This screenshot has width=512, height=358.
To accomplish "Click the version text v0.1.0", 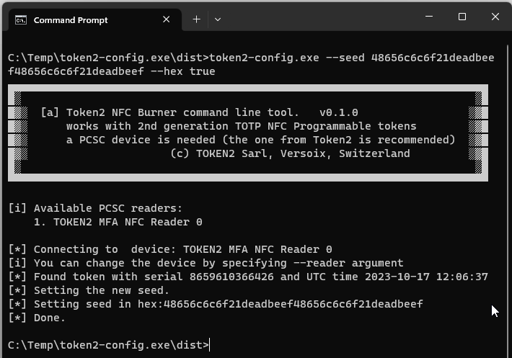I will tap(339, 112).
